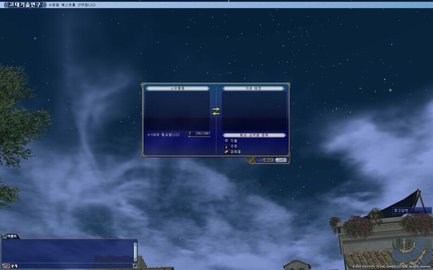The image size is (433, 270).
Task: Select the trade plan (거래 예정) header
Action: 253,89
